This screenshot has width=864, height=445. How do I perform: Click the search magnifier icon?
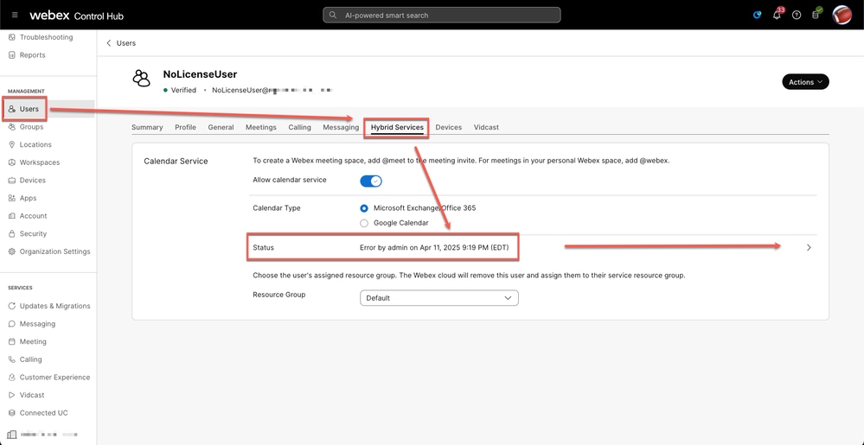click(333, 15)
